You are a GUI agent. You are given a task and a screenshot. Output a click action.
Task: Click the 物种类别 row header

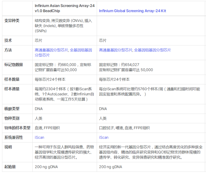[12, 118]
